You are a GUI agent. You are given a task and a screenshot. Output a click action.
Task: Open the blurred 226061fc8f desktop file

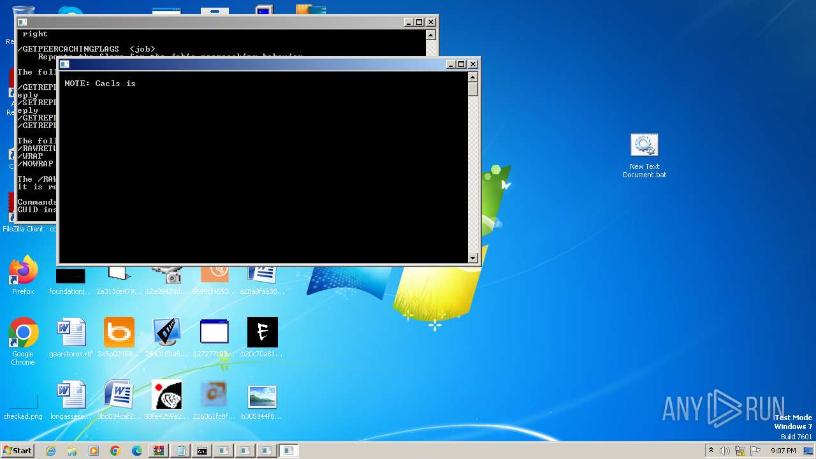[214, 400]
